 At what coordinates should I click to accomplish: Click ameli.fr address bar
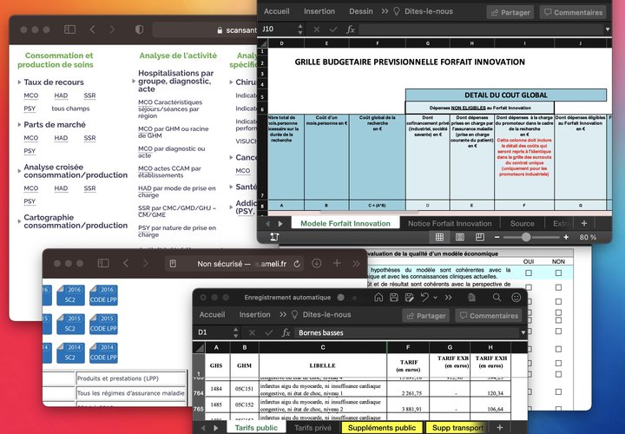tap(235, 263)
